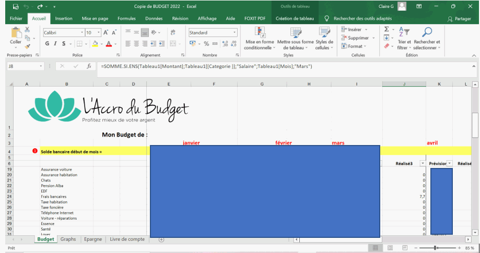The image size is (480, 253).
Task: Expand the Standard number format dropdown
Action: coord(234,32)
